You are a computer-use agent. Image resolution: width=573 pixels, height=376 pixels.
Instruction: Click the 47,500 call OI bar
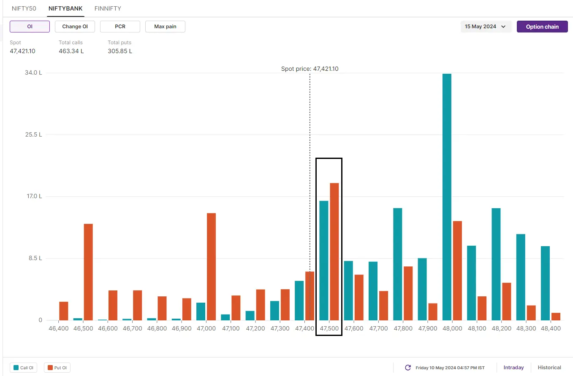pyautogui.click(x=324, y=261)
